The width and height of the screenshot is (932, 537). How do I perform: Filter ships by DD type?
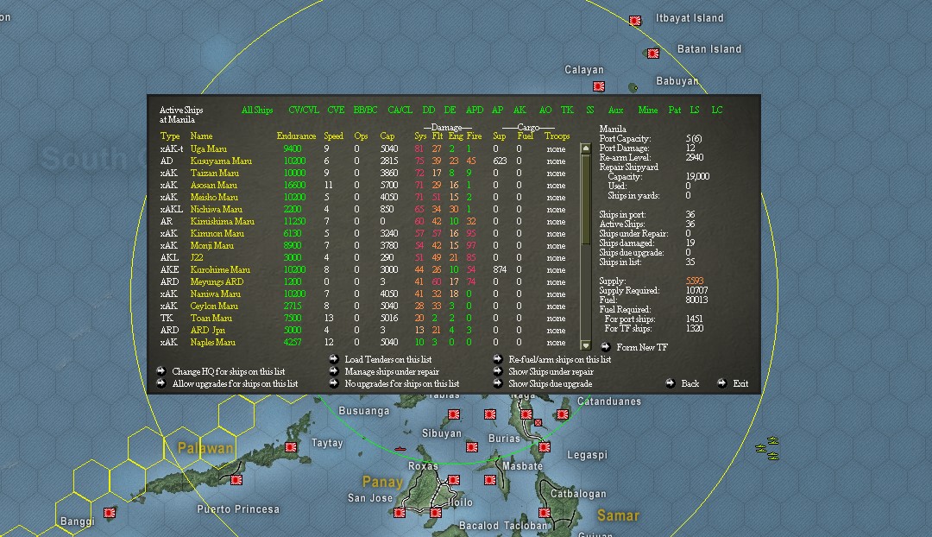click(429, 110)
